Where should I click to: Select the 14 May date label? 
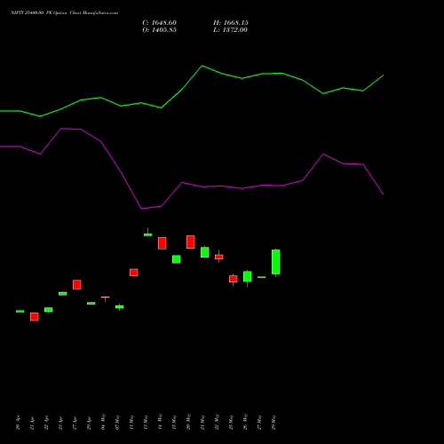pos(160,422)
